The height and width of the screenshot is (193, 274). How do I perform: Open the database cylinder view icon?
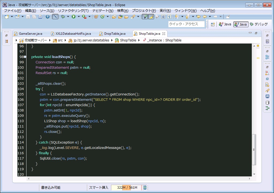click(x=267, y=102)
